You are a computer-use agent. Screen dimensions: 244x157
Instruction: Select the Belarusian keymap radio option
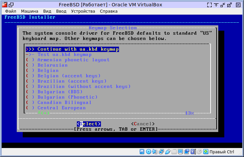tap(47, 65)
